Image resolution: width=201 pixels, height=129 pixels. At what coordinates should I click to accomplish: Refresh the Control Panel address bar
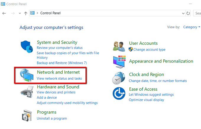click(188, 13)
